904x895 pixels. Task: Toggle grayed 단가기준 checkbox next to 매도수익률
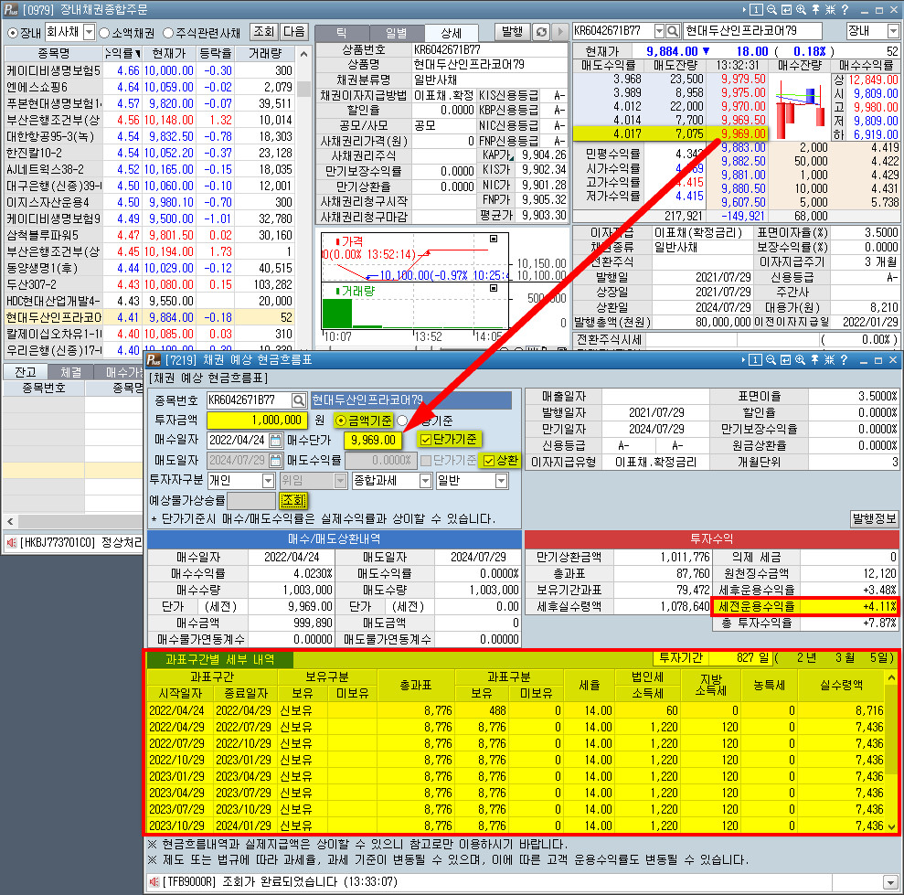[426, 460]
